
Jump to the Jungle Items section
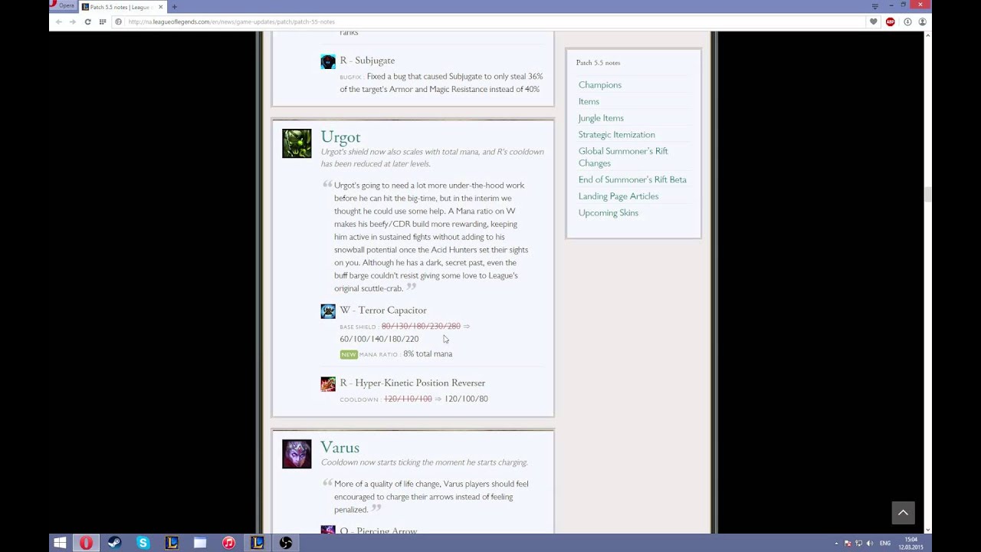tap(601, 118)
